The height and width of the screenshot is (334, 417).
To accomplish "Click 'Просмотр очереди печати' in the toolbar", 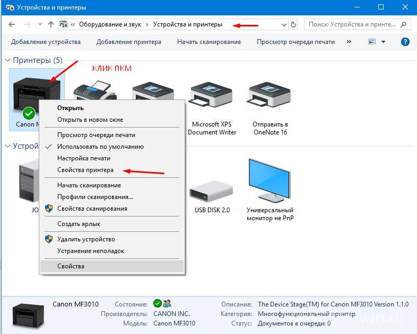I will tap(296, 42).
